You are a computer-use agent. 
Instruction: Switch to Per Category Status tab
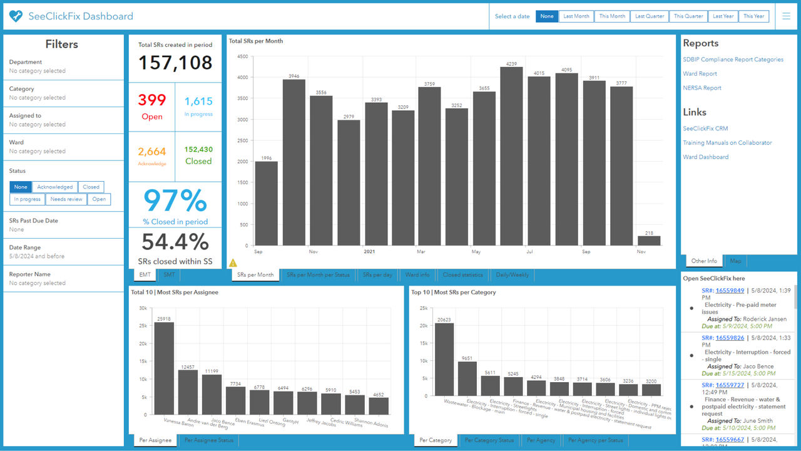coord(489,440)
